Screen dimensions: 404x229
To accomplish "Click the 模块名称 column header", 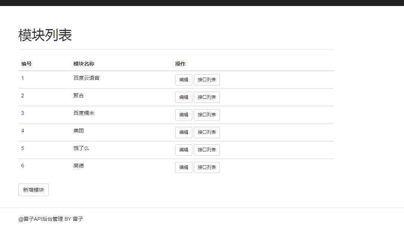I will [x=84, y=64].
